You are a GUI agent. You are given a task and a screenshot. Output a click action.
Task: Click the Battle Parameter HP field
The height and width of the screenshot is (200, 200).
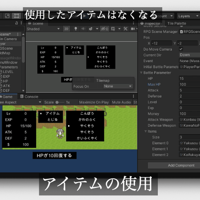tap(190, 78)
